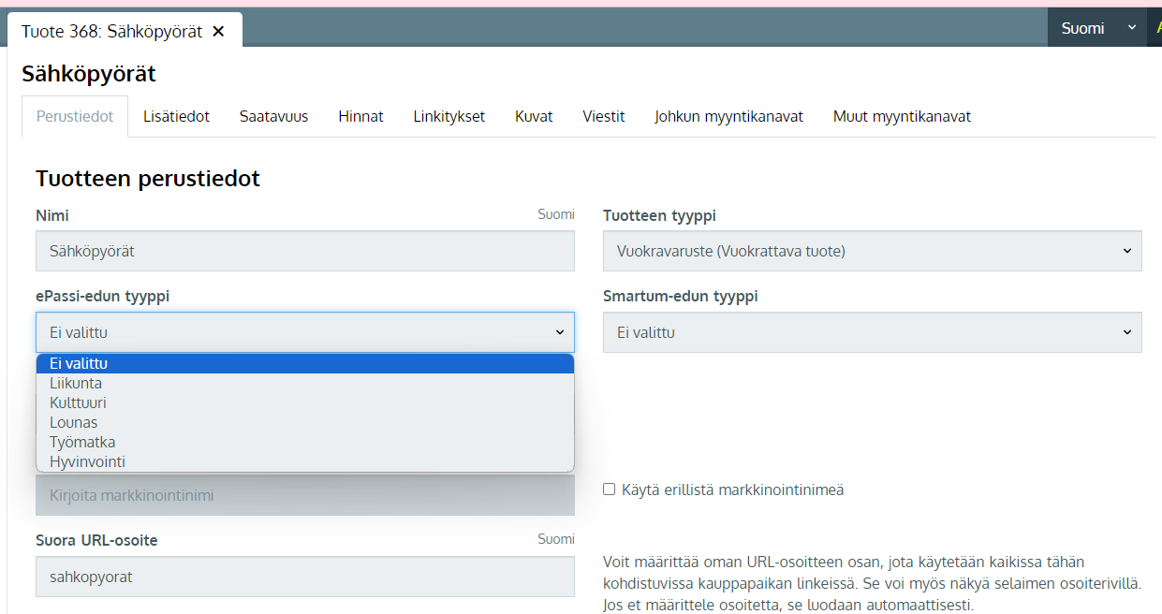1162x614 pixels.
Task: Open the Johkun myyntikanavat tab
Action: tap(728, 117)
